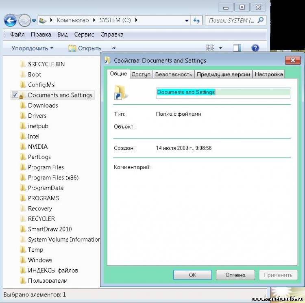Switch to the Общие tab
Screen dimensions: 305x303
118,74
